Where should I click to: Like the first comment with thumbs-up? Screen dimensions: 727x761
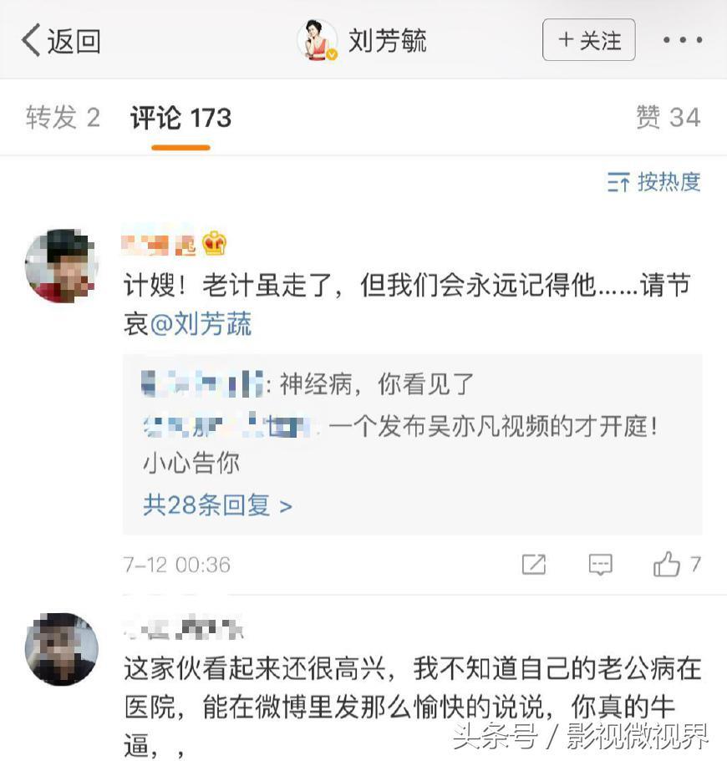(x=668, y=565)
